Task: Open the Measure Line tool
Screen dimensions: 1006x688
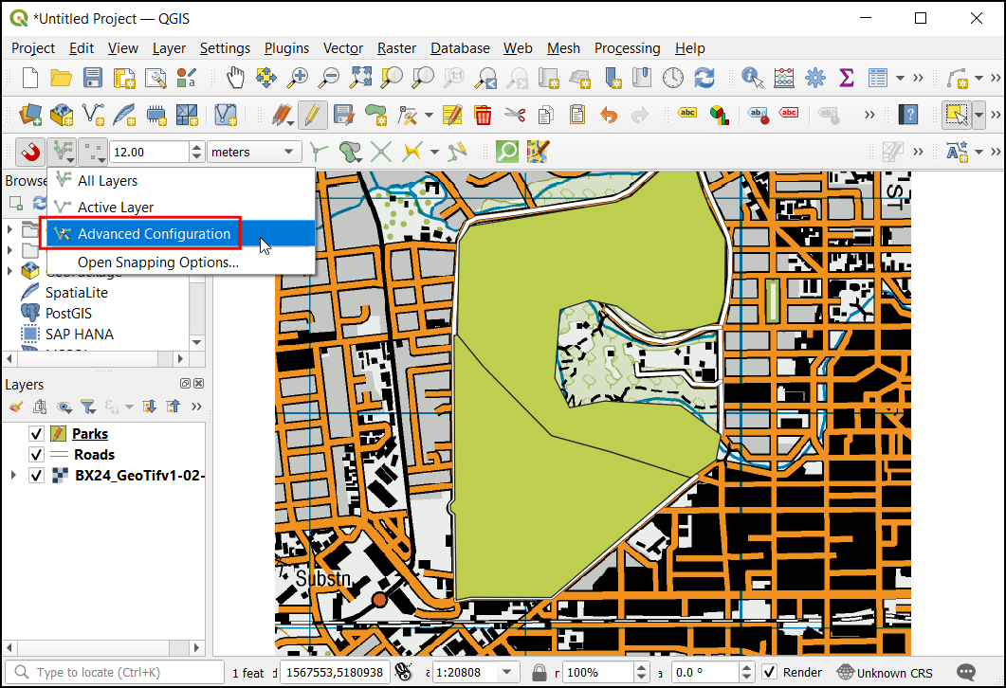Action: pos(785,78)
